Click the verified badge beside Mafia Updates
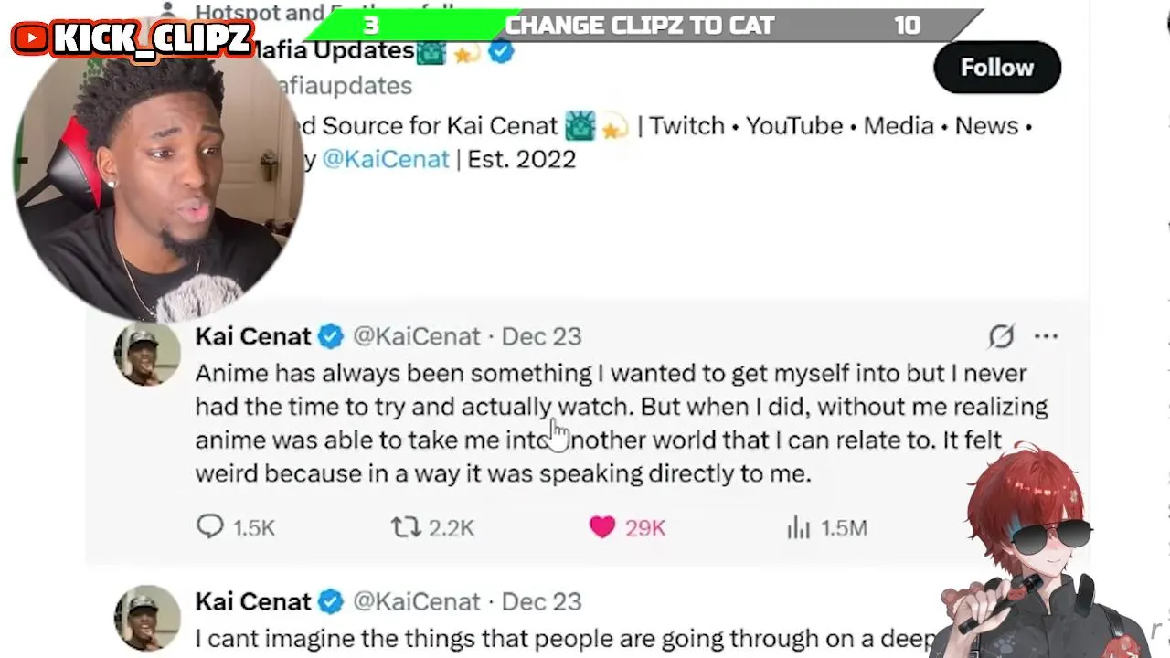Image resolution: width=1170 pixels, height=658 pixels. (500, 52)
